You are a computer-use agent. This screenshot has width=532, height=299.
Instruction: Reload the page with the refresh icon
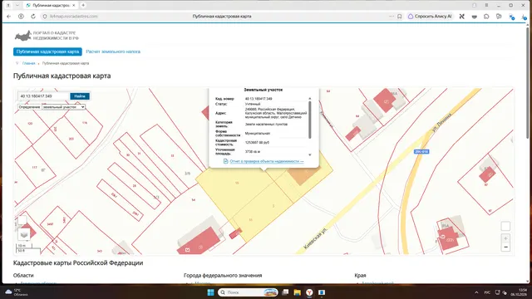click(33, 17)
